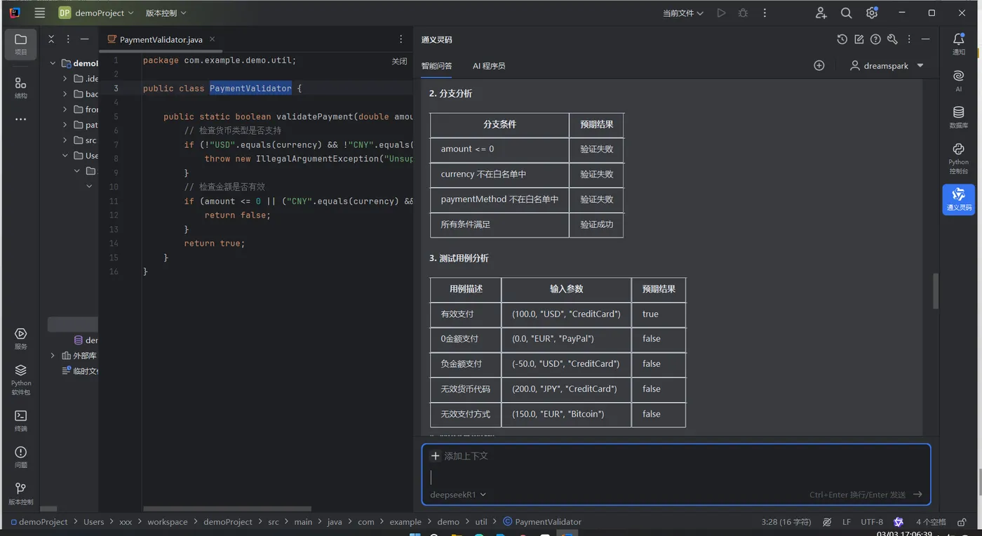Toggle the crossed-out eye status bar icon
The image size is (982, 536).
827,522
